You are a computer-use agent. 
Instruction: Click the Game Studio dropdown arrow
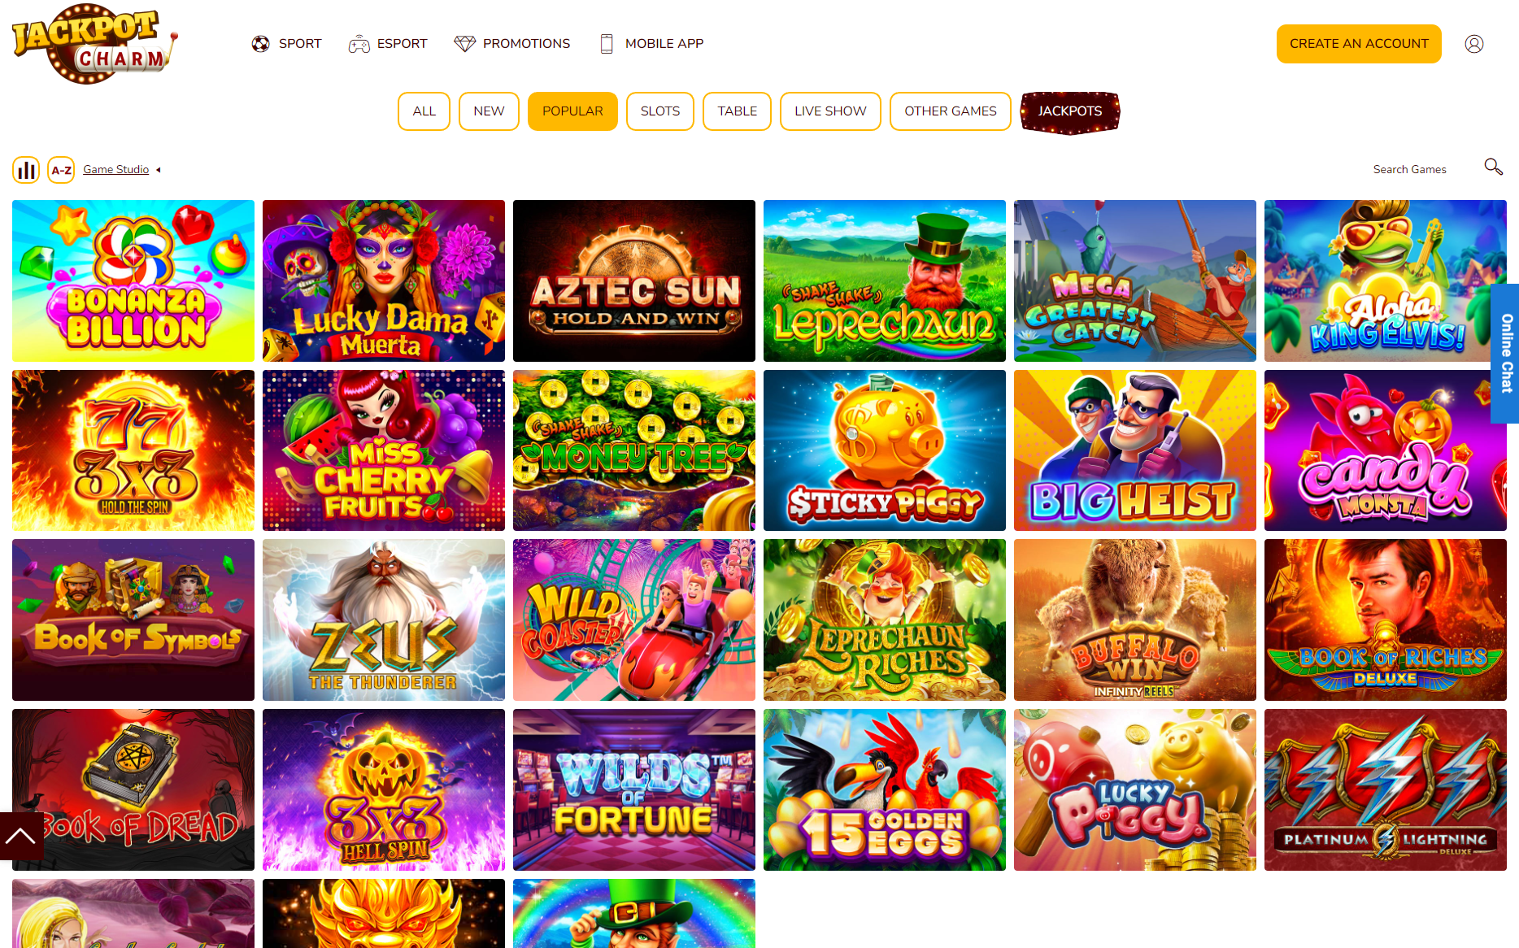point(159,170)
